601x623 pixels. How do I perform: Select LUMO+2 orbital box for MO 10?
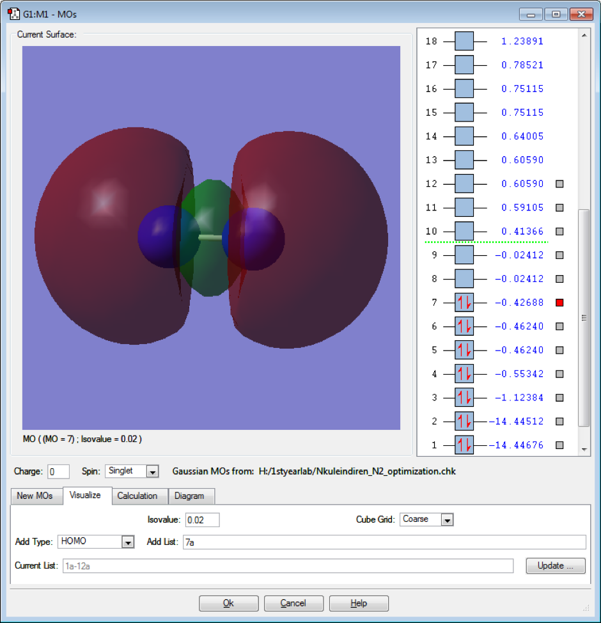(464, 232)
